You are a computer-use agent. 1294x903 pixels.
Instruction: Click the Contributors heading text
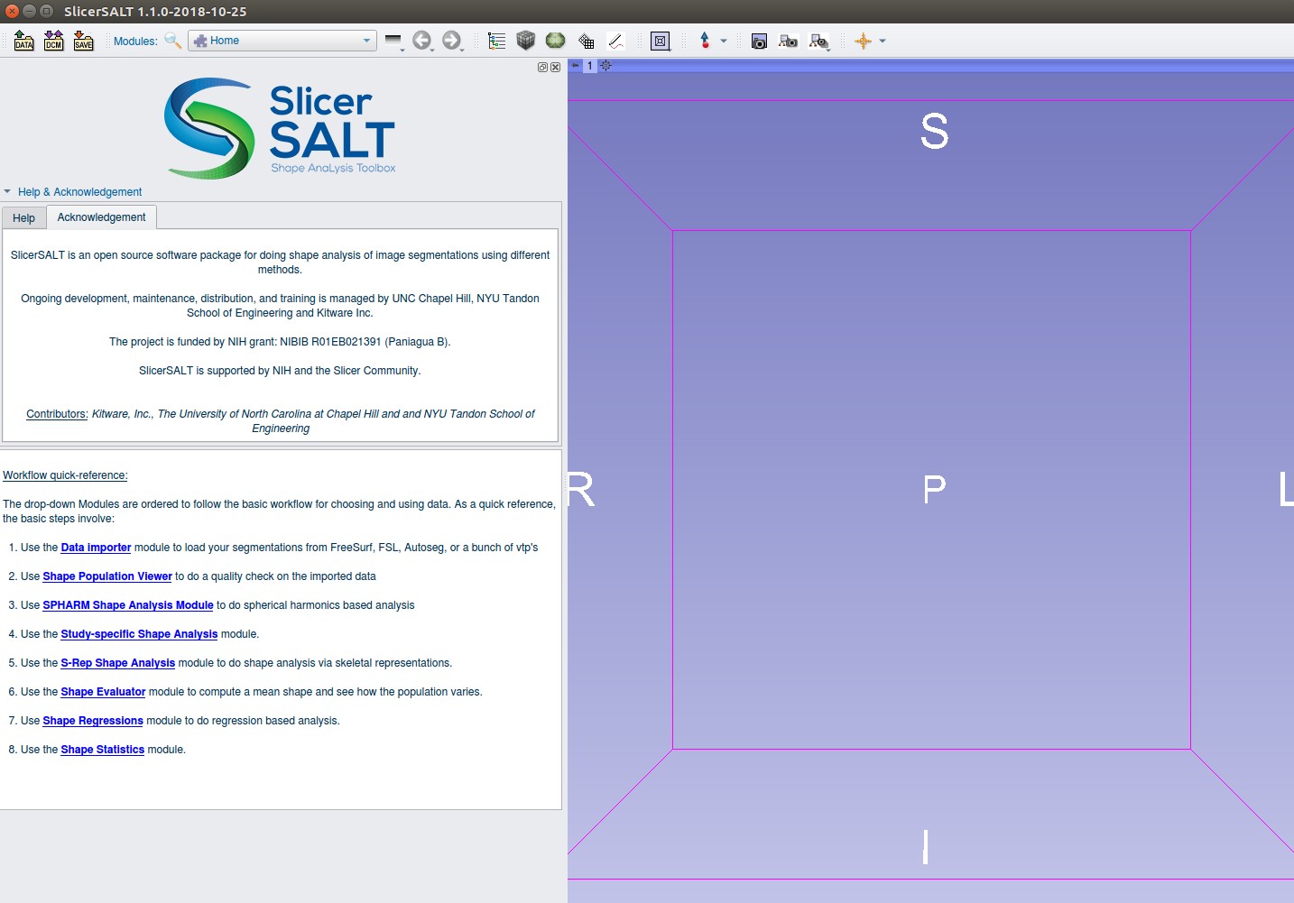click(57, 414)
